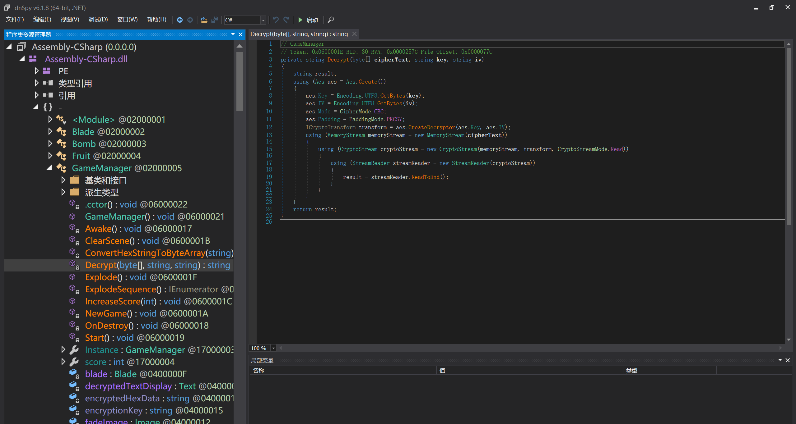Select the encryptionKey field in tree
Viewport: 796px width, 424px height.
114,410
